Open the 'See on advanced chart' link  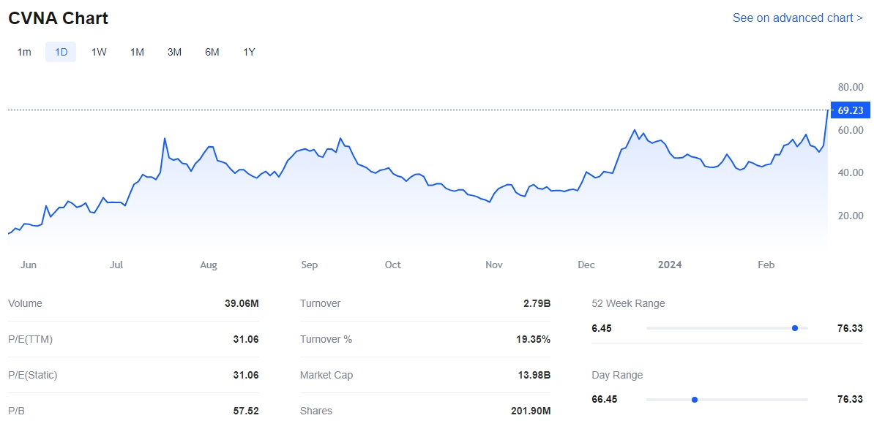tap(797, 18)
